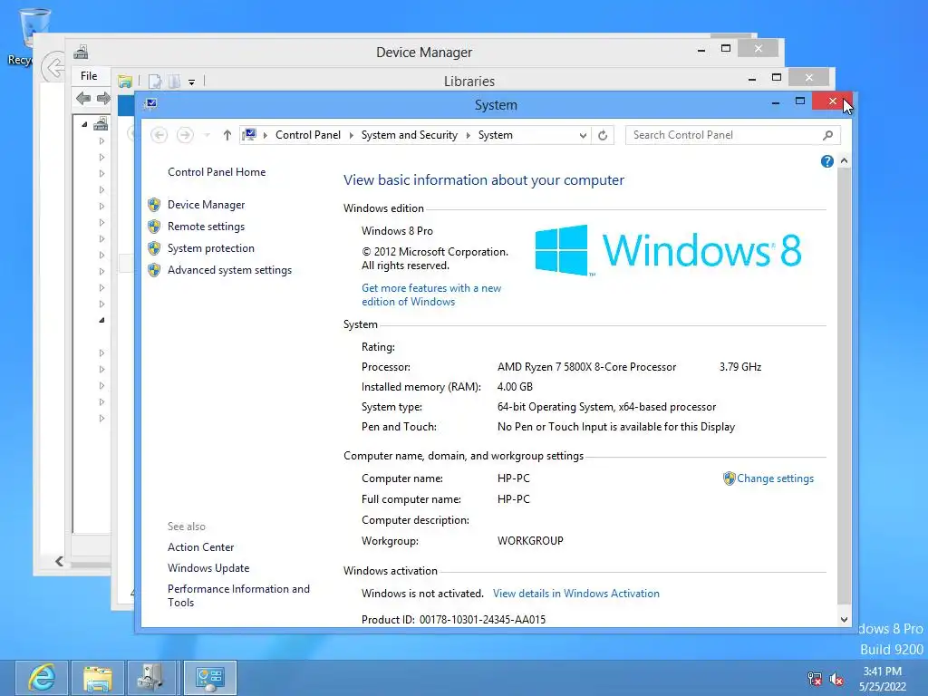Open recent locations dropdown beside Forward arrow
The height and width of the screenshot is (696, 928).
tap(208, 136)
